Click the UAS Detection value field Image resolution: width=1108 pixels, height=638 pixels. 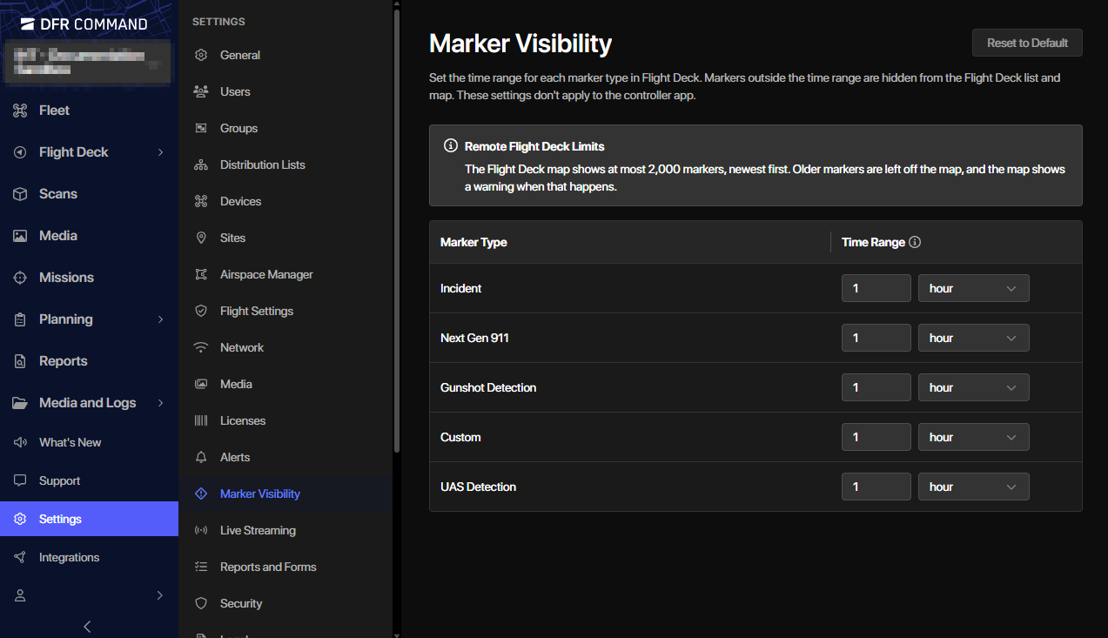[x=876, y=487]
